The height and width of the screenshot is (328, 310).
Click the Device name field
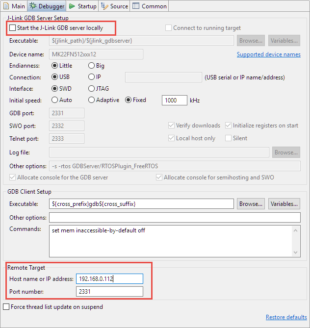click(96, 54)
